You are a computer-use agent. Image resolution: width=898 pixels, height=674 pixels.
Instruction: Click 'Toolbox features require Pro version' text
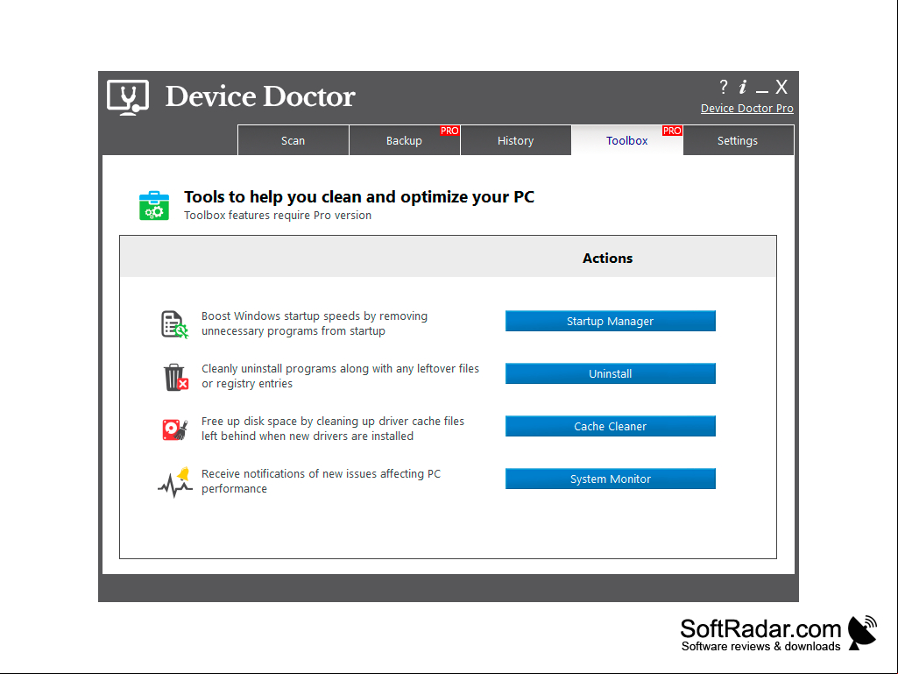click(x=278, y=216)
